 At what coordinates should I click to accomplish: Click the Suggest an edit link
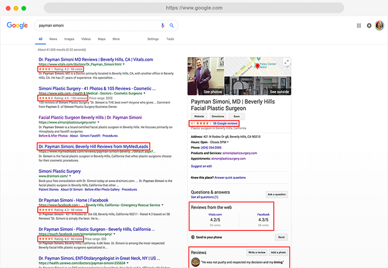point(201,166)
